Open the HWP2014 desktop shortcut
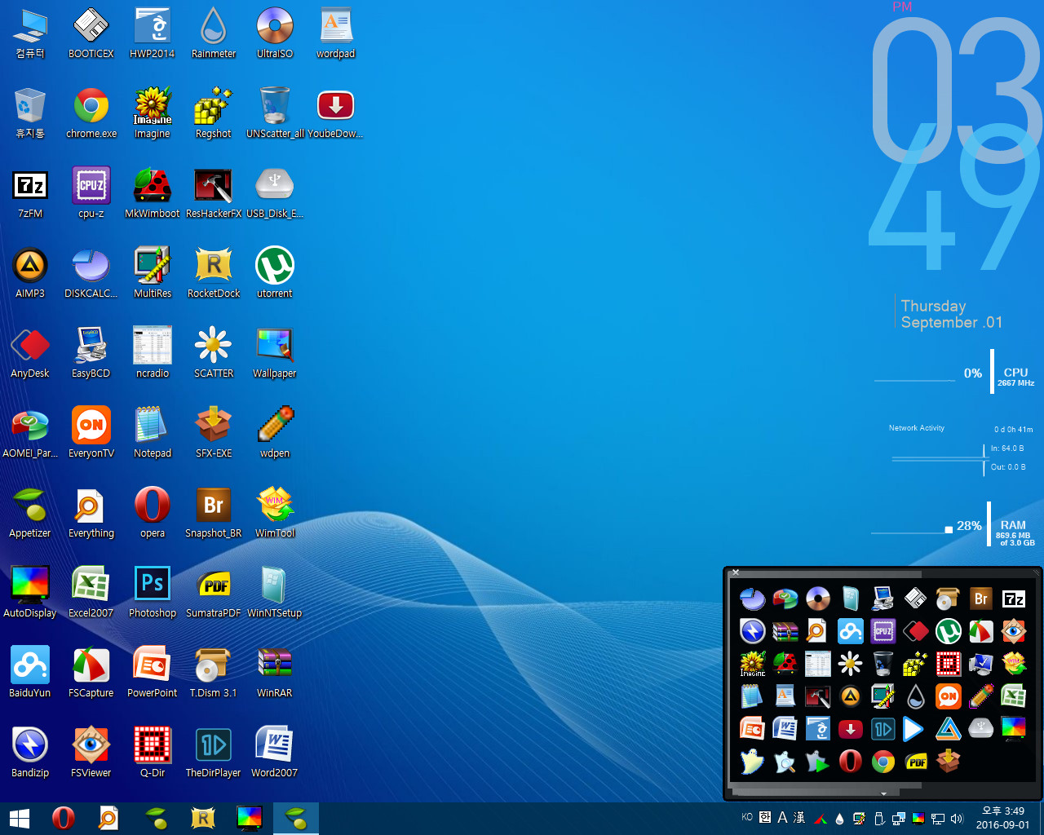1044x835 pixels. 153,34
